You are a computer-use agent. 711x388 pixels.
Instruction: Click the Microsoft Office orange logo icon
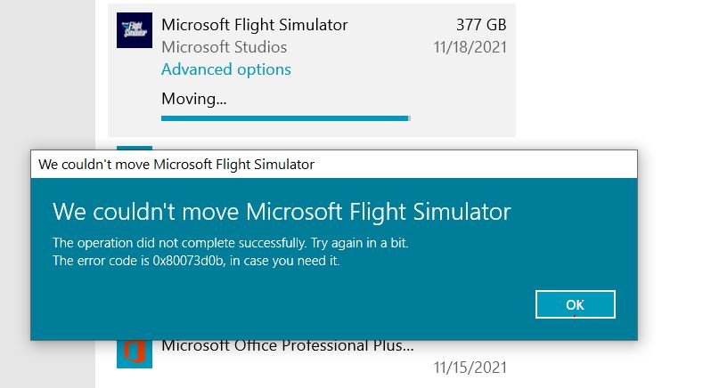[x=135, y=353]
